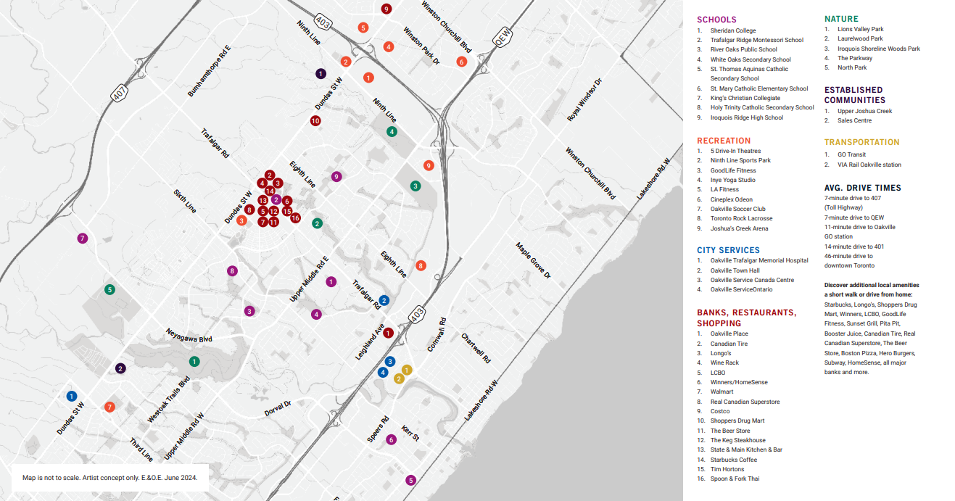Select the blue City Services marker 1
The image size is (955, 501).
(x=71, y=396)
